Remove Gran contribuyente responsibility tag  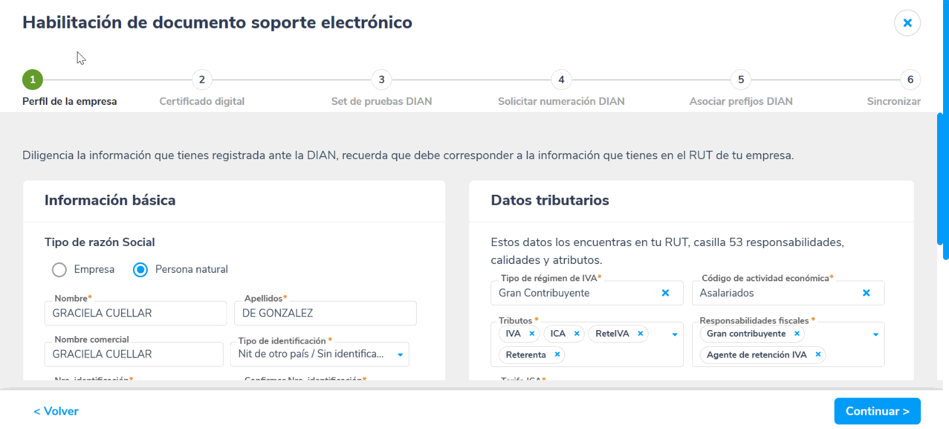pyautogui.click(x=797, y=334)
